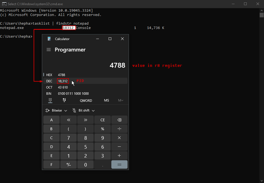Screen dimensions: 264x183
Task: Maximize the cmd.exe window
Action: coord(245,4)
